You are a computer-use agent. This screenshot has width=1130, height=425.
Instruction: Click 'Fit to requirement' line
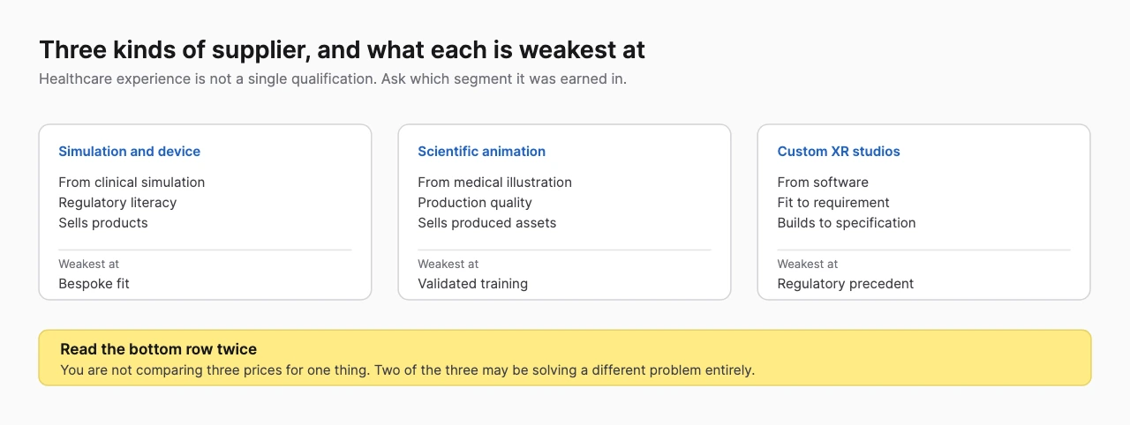[x=833, y=203]
